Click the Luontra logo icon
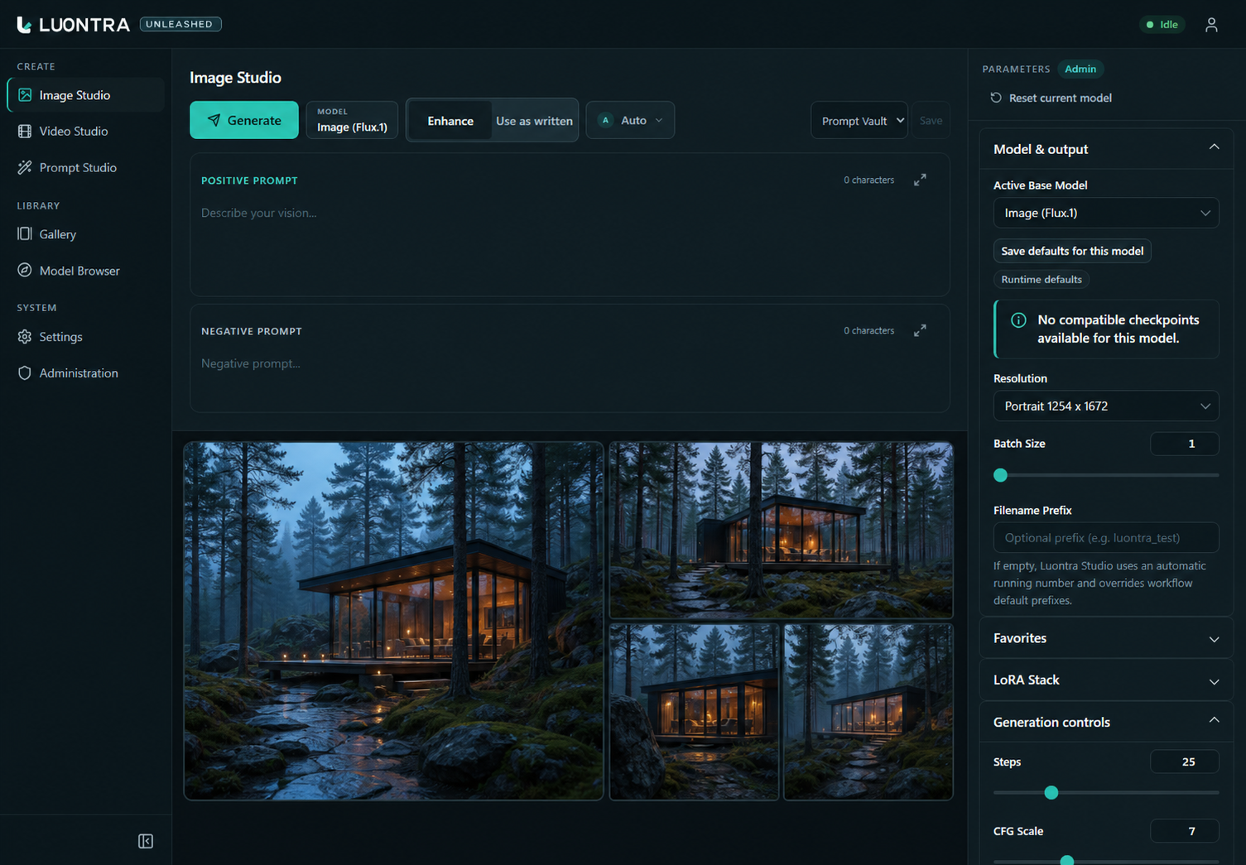The image size is (1246, 865). pyautogui.click(x=24, y=25)
